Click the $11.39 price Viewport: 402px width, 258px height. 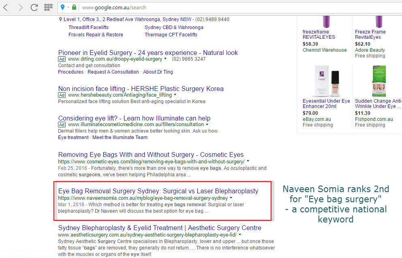363,113
